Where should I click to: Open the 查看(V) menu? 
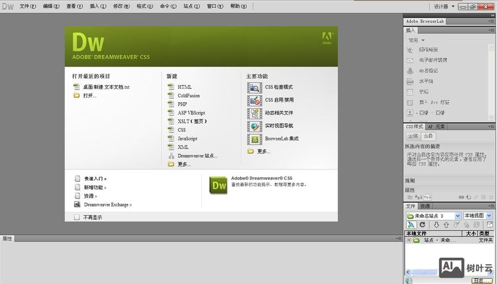click(74, 6)
